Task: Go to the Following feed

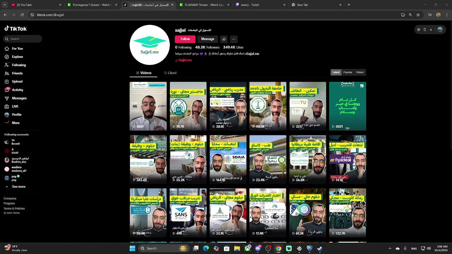Action: pos(19,65)
